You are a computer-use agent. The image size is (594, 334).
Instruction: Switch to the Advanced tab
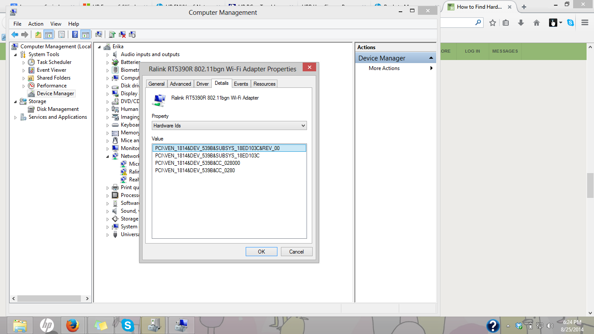click(x=180, y=84)
